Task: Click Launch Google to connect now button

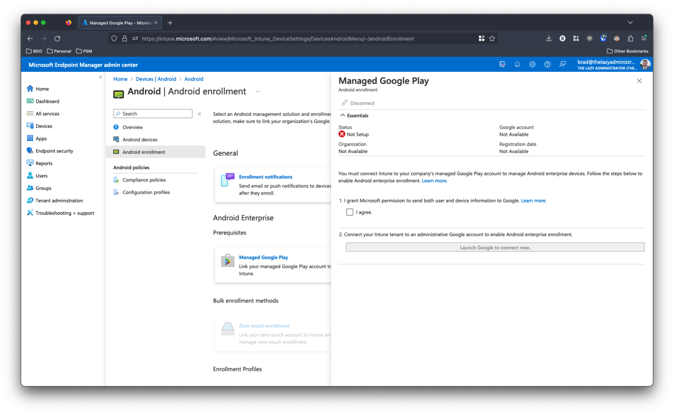Action: point(495,248)
